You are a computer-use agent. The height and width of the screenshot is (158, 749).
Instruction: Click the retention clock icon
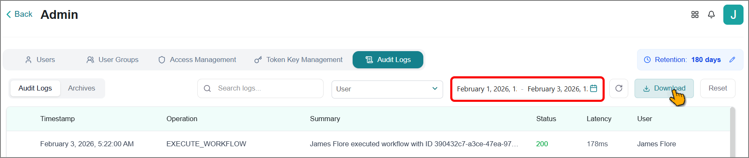tap(647, 60)
